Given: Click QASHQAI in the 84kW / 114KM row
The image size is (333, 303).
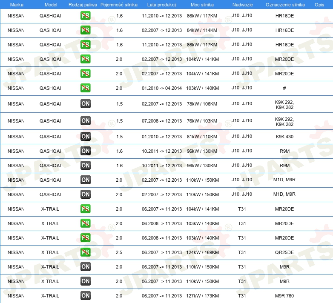Looking at the screenshot, I should pyautogui.click(x=50, y=30).
